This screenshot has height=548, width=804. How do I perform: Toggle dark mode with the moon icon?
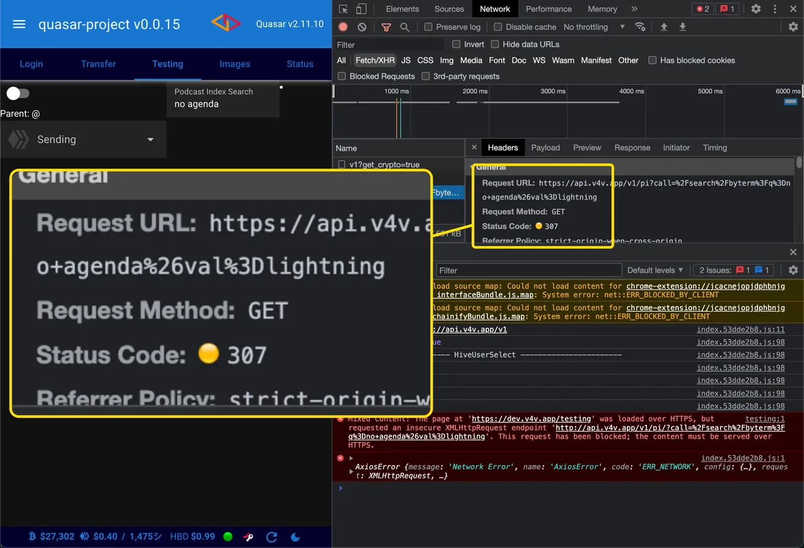tap(296, 537)
